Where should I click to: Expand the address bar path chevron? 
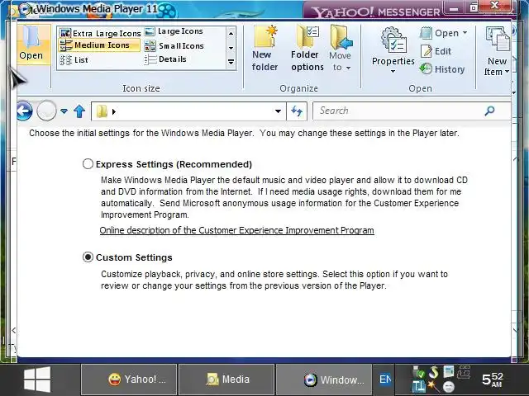[114, 111]
